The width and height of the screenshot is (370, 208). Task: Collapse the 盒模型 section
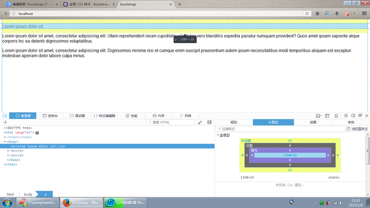[x=218, y=135]
